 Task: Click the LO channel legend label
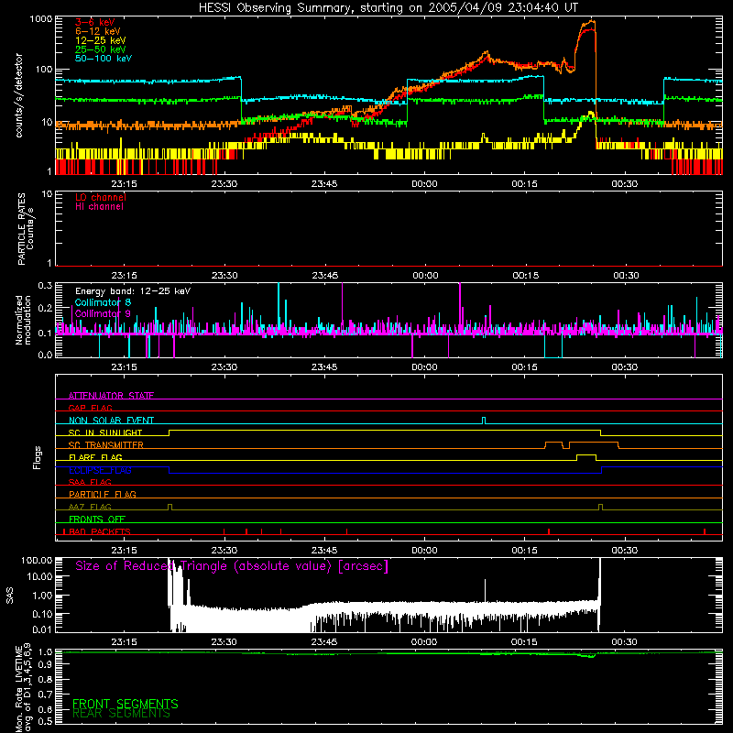(x=101, y=197)
